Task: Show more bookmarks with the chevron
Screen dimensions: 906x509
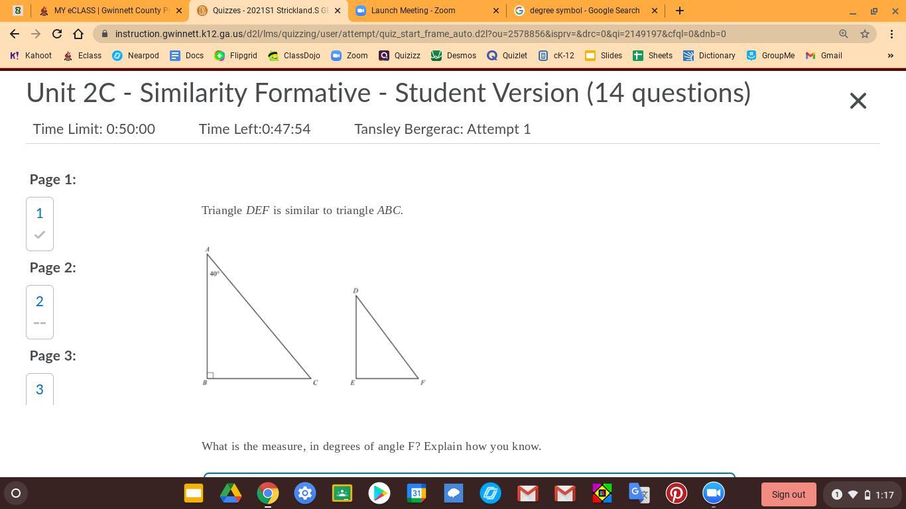Action: tap(891, 56)
